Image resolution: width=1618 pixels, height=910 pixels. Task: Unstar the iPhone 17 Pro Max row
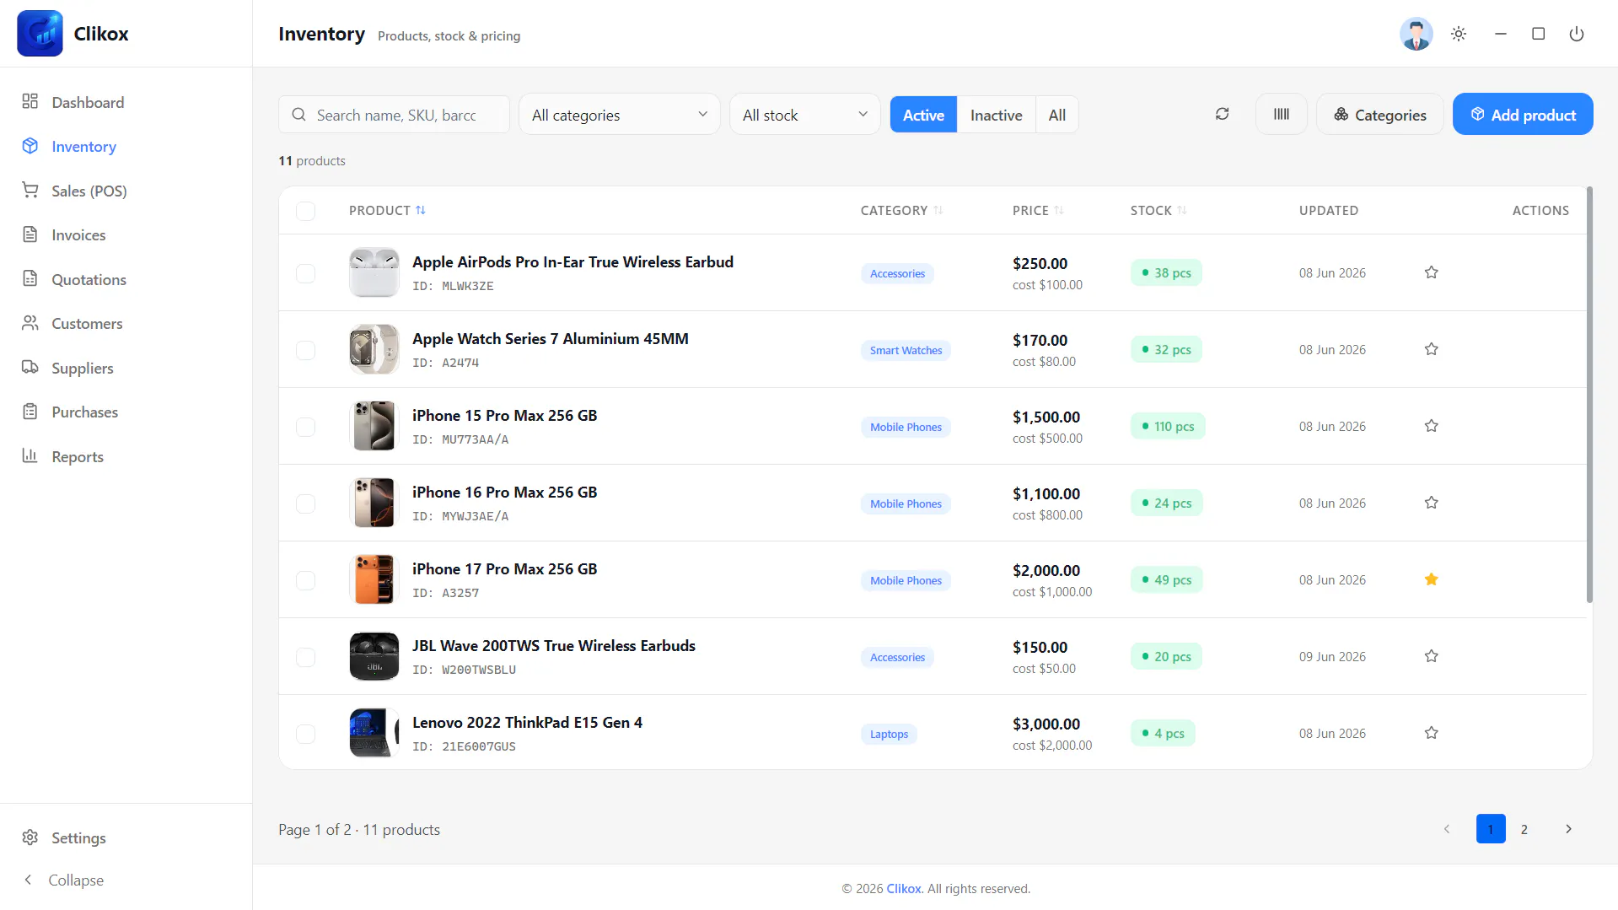[1432, 579]
